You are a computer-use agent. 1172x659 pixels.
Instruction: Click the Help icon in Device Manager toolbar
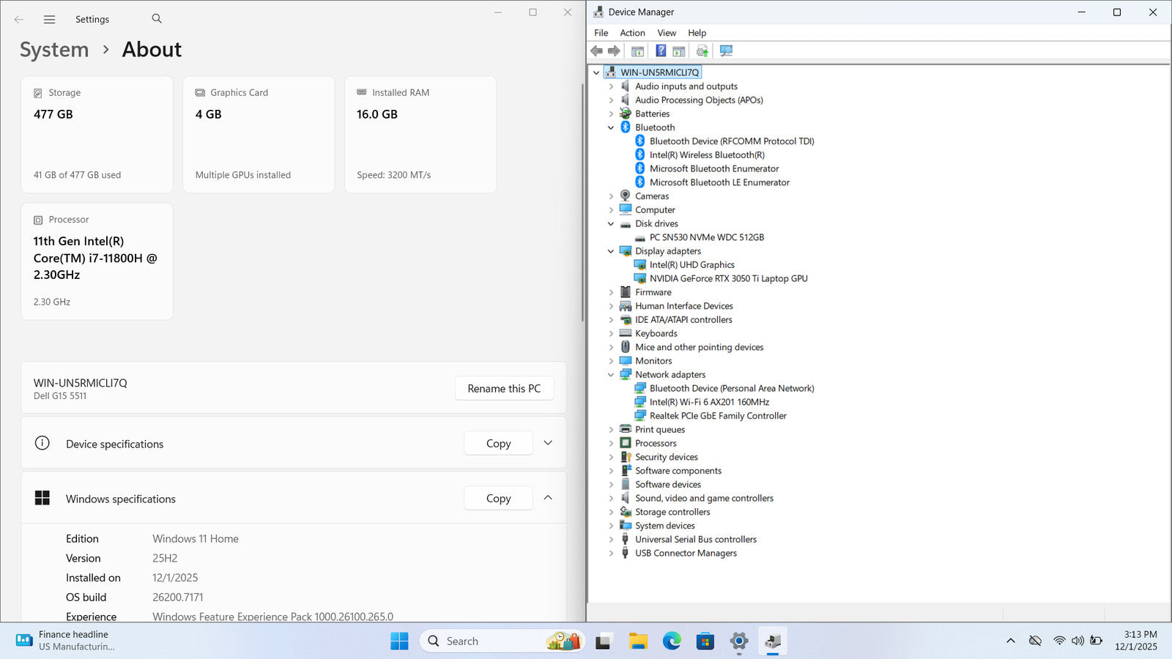tap(661, 51)
